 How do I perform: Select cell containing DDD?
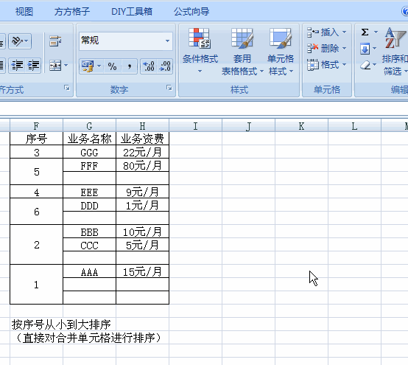coord(90,205)
